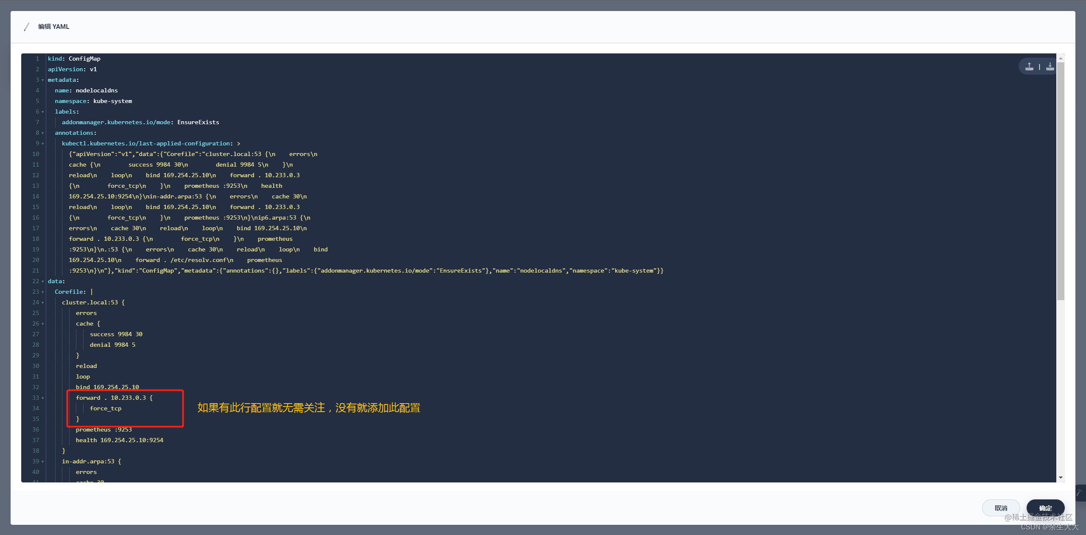Click the 'namespace: kube-system' line
This screenshot has height=535, width=1086.
click(93, 101)
